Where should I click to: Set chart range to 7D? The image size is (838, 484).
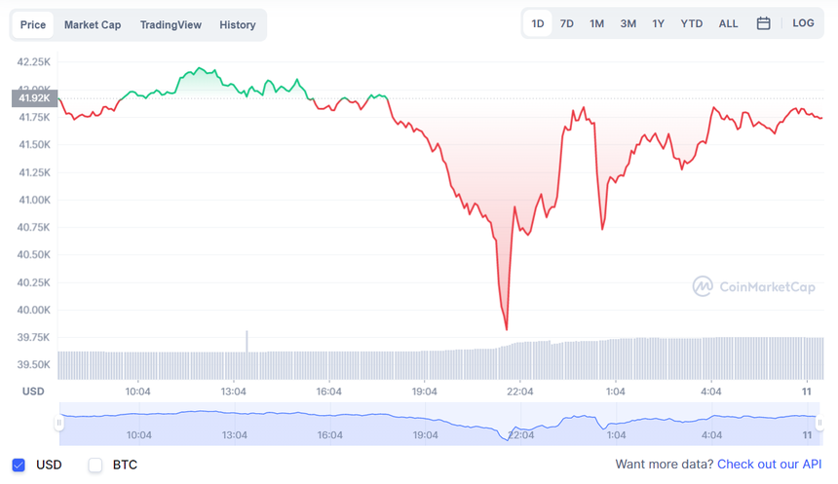[567, 23]
